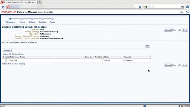Click the Select All link

click(x=7, y=54)
